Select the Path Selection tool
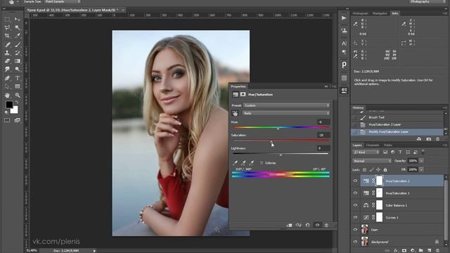The width and height of the screenshot is (450, 253). tap(7, 86)
